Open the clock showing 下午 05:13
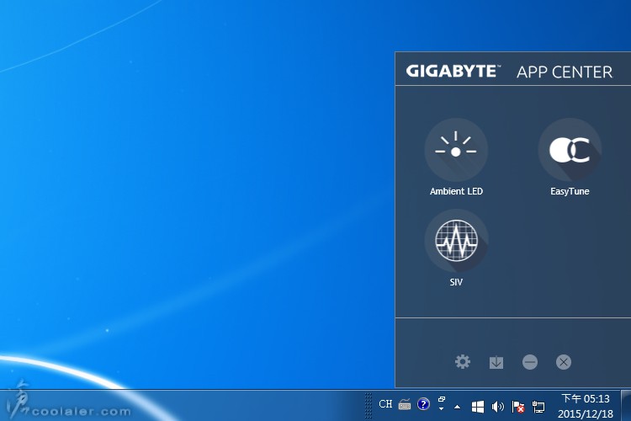The image size is (631, 421). (x=585, y=398)
